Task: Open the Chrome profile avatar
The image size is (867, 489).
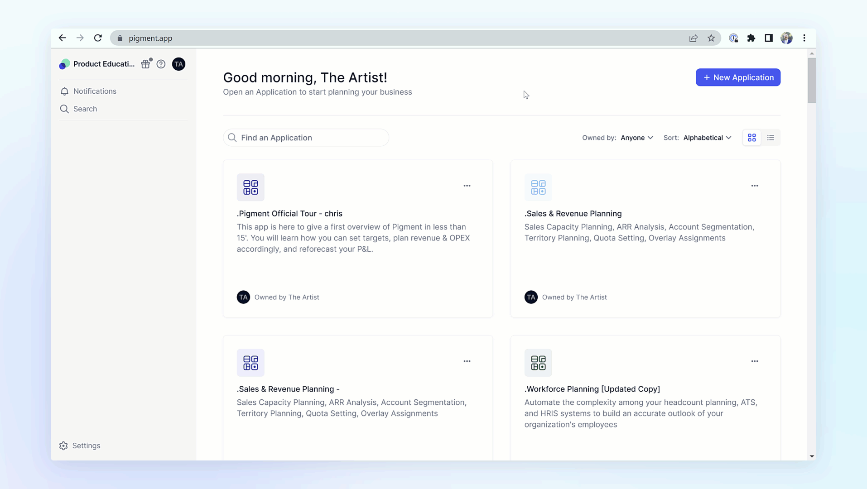Action: pyautogui.click(x=787, y=38)
